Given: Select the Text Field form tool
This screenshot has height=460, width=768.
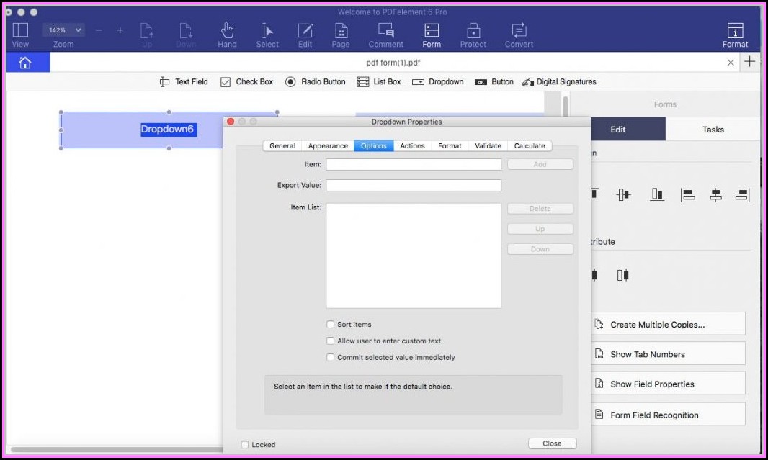Looking at the screenshot, I should point(184,82).
